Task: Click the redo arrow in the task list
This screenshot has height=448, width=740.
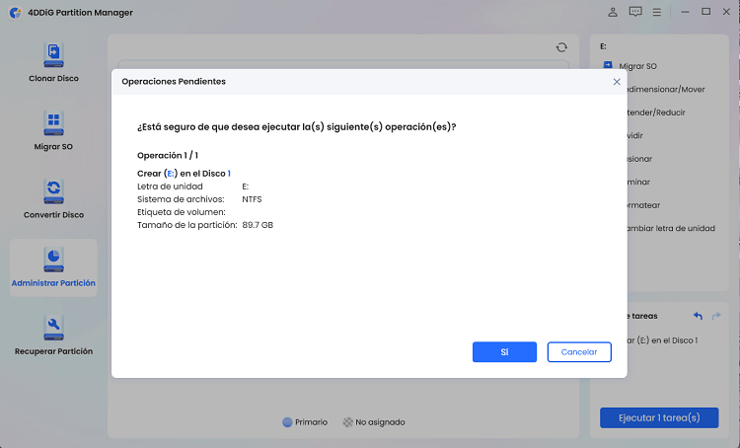Action: pos(716,316)
